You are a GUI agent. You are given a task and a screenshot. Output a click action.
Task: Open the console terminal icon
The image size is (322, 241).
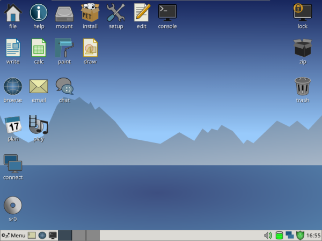pyautogui.click(x=167, y=12)
